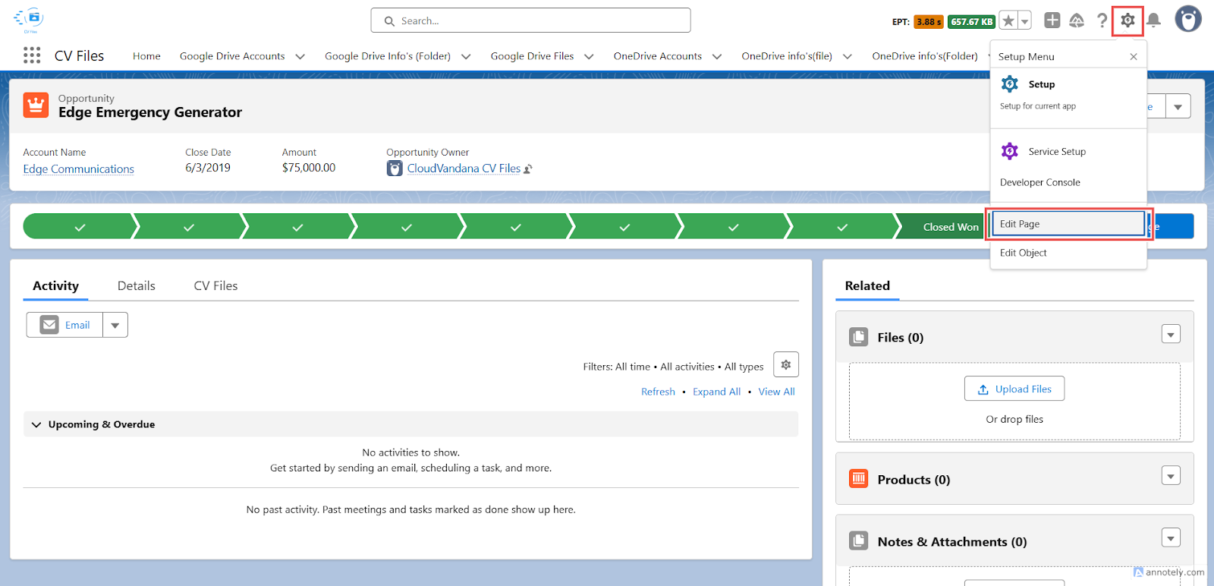Collapse Upcoming & Overdue section
This screenshot has width=1214, height=586.
tap(36, 424)
